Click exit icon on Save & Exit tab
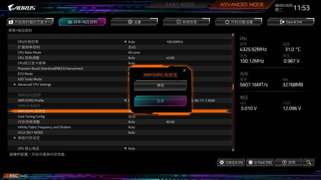This screenshot has width=321, height=180. pyautogui.click(x=282, y=22)
